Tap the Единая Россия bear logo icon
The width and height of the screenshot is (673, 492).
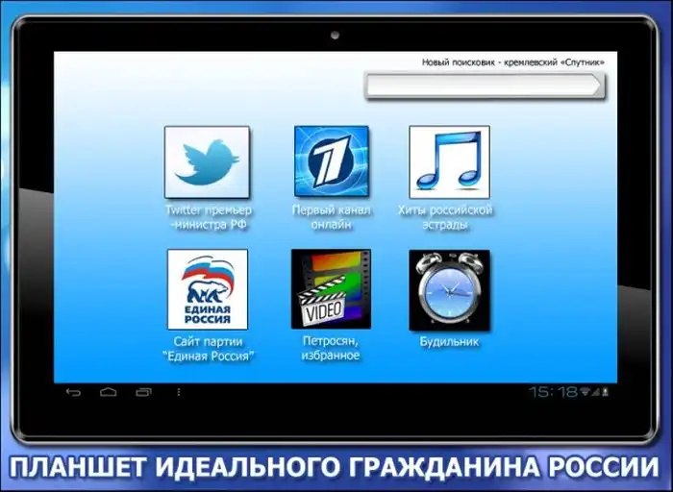coord(208,289)
